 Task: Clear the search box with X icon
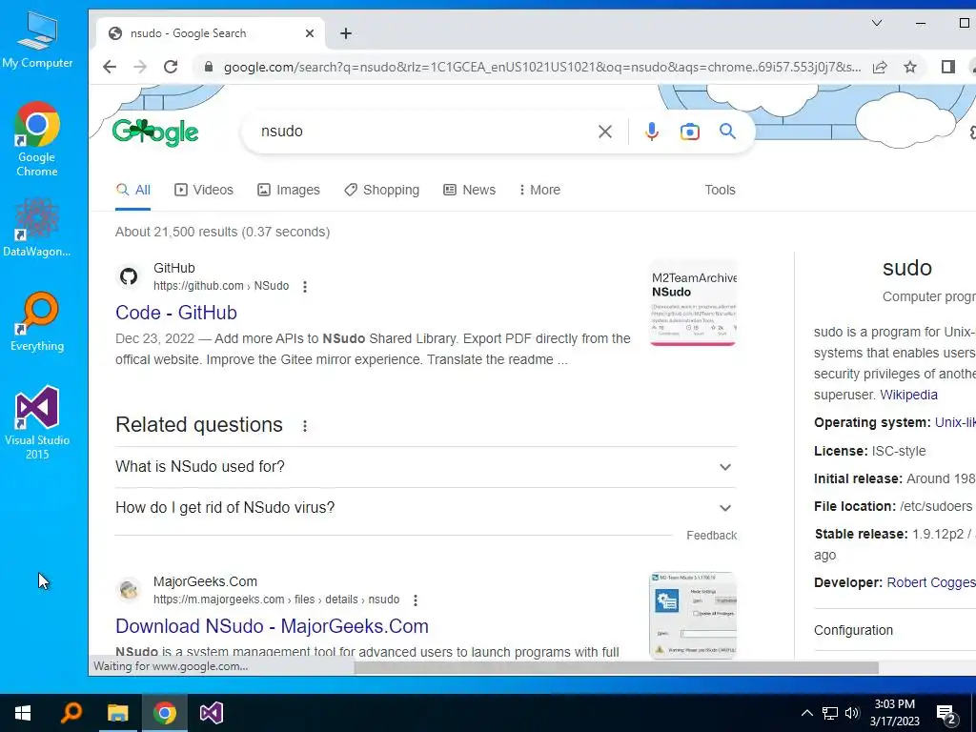point(605,132)
